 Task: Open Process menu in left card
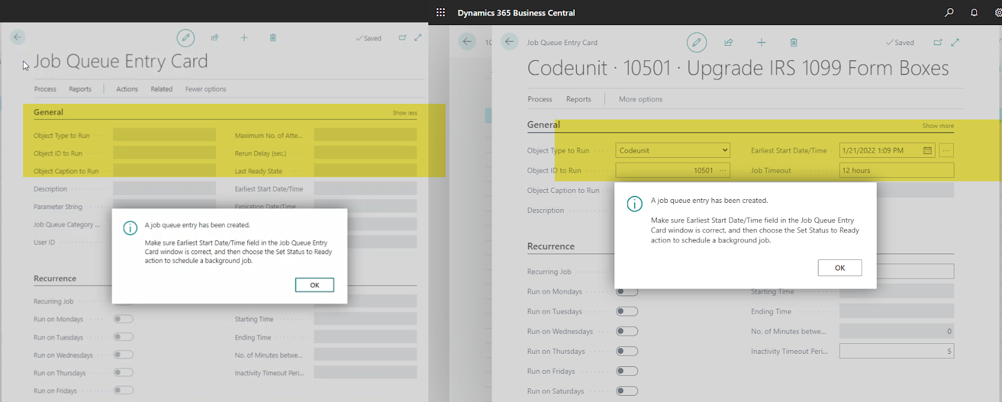tap(45, 89)
